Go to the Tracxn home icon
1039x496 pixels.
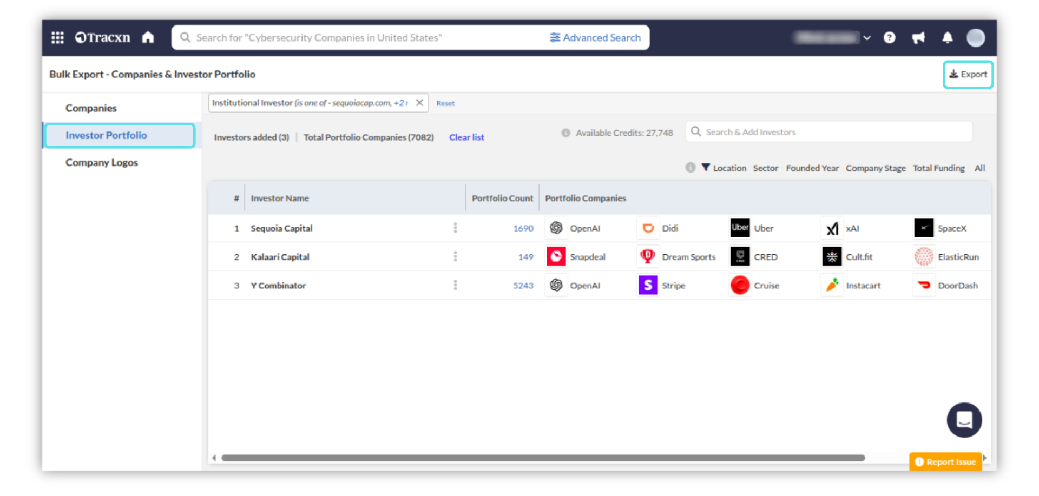(x=148, y=37)
